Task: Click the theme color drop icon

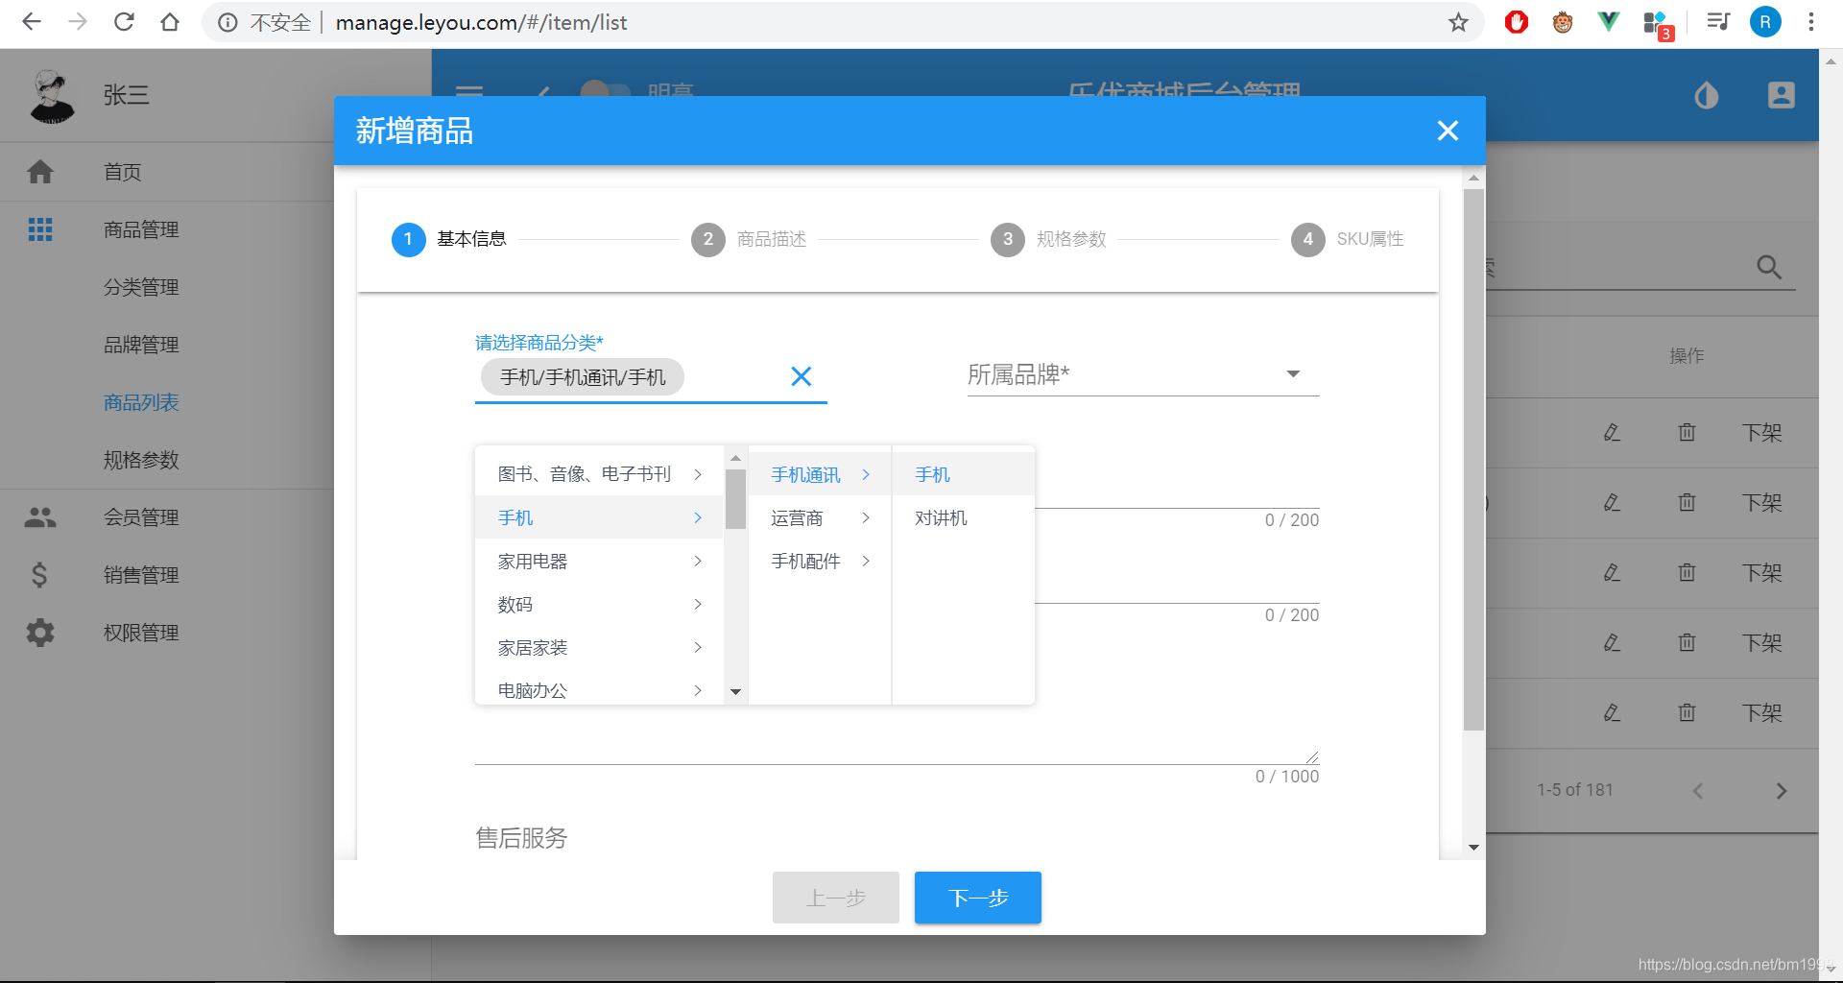Action: [1706, 95]
